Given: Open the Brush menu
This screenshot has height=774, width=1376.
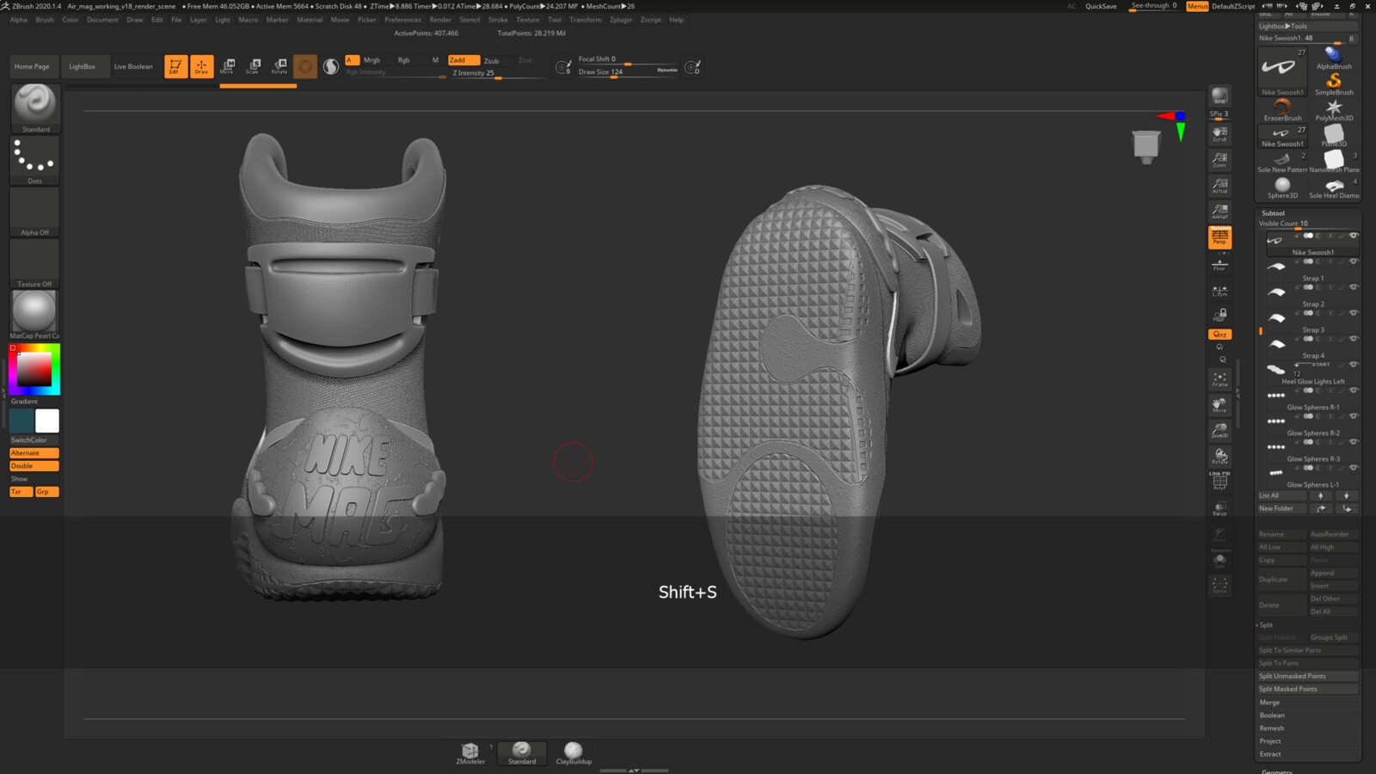Looking at the screenshot, I should tap(45, 20).
